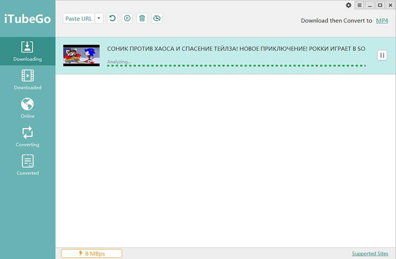Viewport: 396px width, 259px height.
Task: Pause all downloads from the toolbar
Action: point(127,18)
